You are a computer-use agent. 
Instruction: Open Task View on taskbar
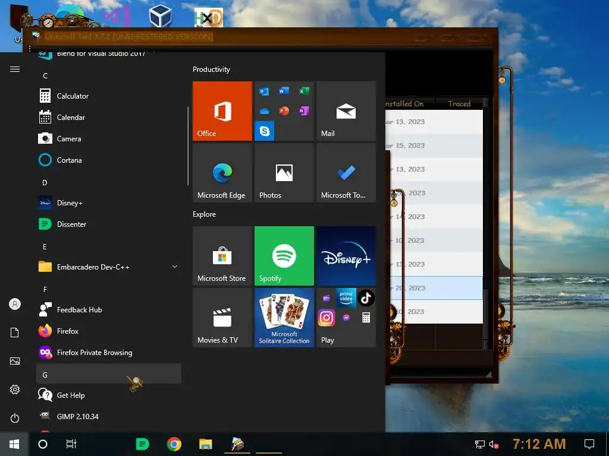(x=71, y=444)
